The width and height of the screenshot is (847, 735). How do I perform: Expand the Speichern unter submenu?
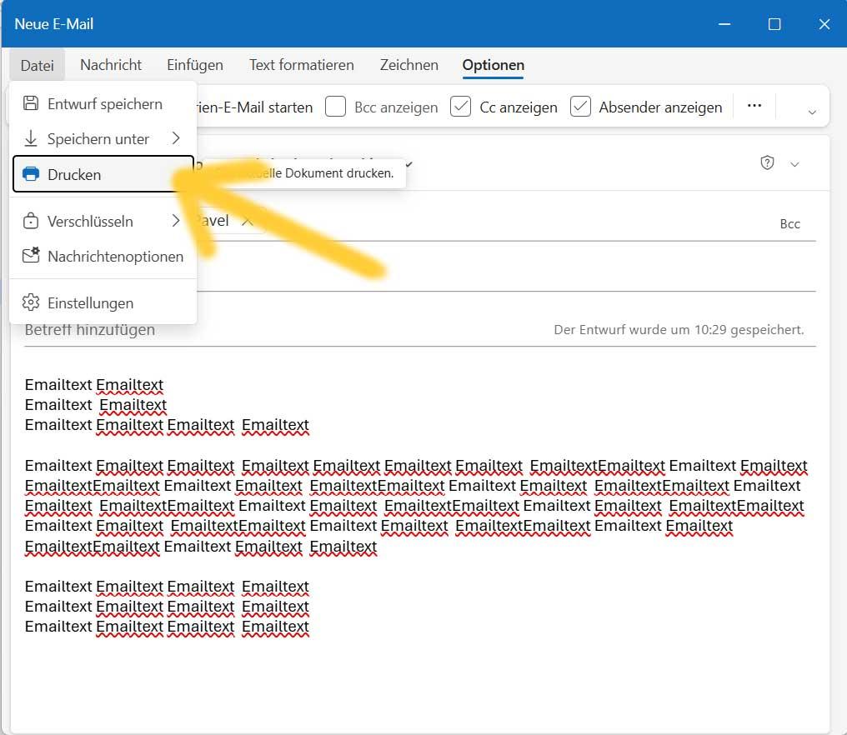point(176,138)
